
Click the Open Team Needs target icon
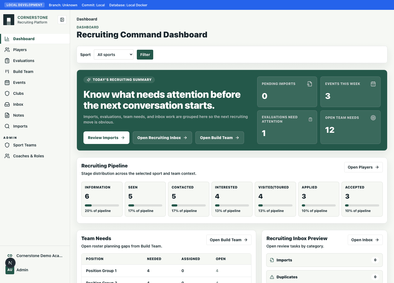(373, 118)
